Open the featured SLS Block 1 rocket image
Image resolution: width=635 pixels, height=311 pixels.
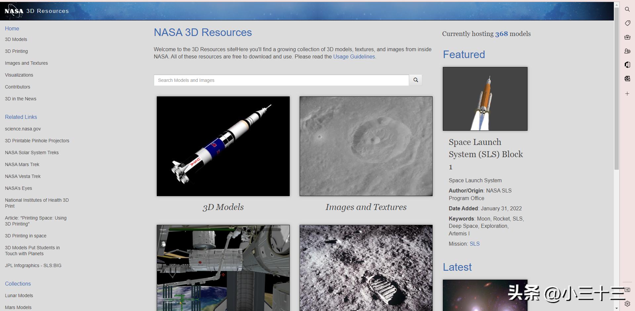click(x=485, y=99)
